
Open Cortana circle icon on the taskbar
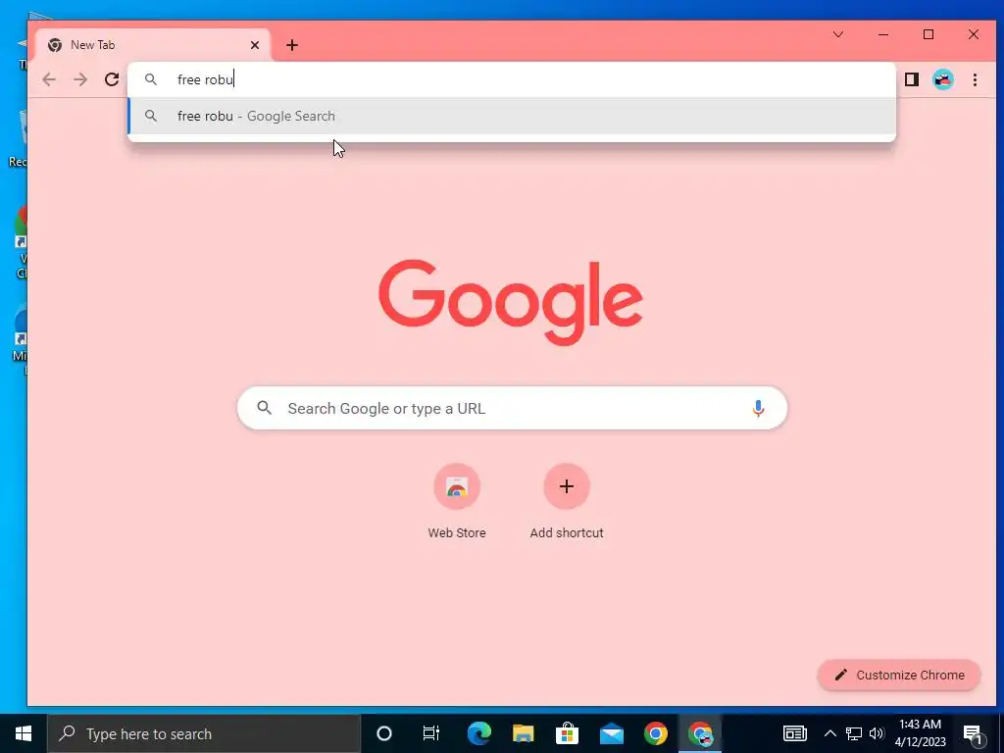click(384, 733)
